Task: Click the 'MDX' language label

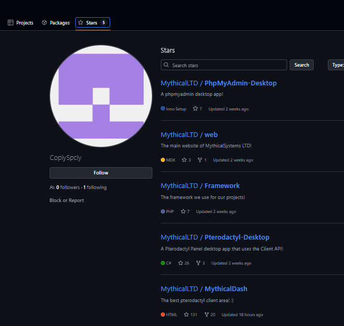Action: [171, 160]
